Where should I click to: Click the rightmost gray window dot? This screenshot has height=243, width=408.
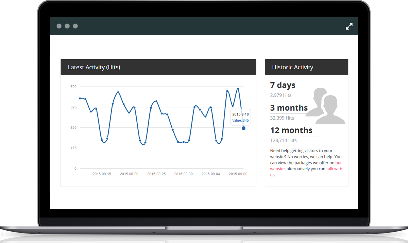click(75, 26)
